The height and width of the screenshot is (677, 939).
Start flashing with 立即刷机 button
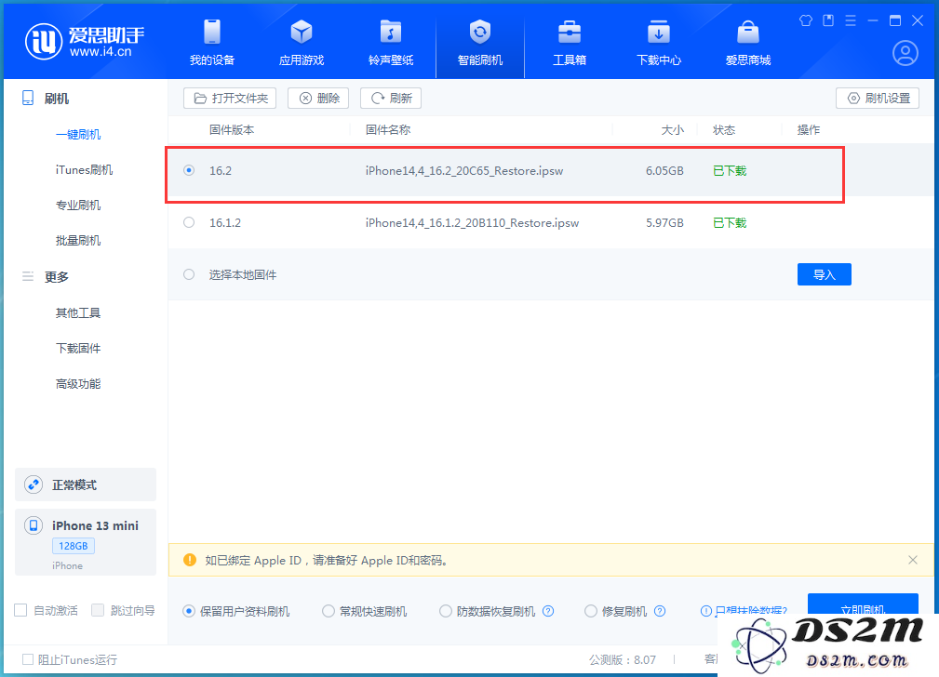coord(863,604)
